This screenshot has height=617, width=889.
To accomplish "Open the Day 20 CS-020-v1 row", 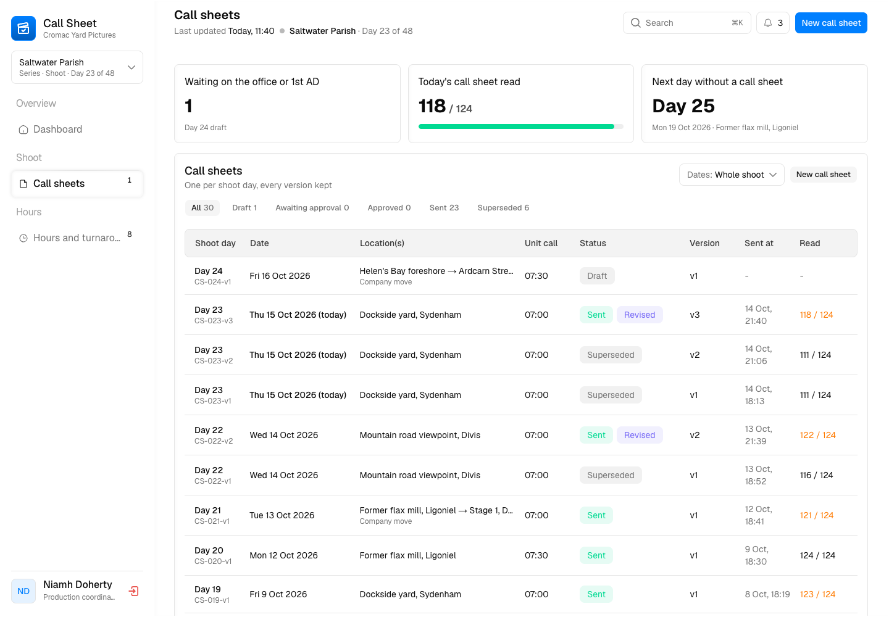I will pyautogui.click(x=521, y=555).
